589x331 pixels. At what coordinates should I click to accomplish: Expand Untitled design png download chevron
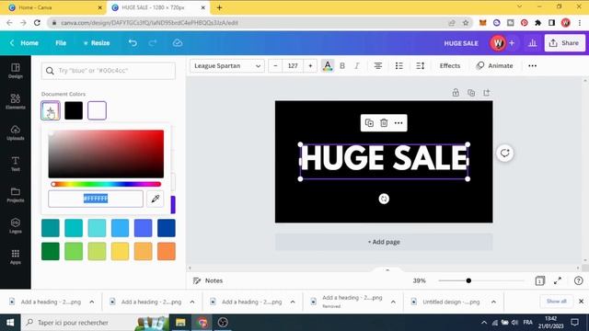[x=493, y=302]
